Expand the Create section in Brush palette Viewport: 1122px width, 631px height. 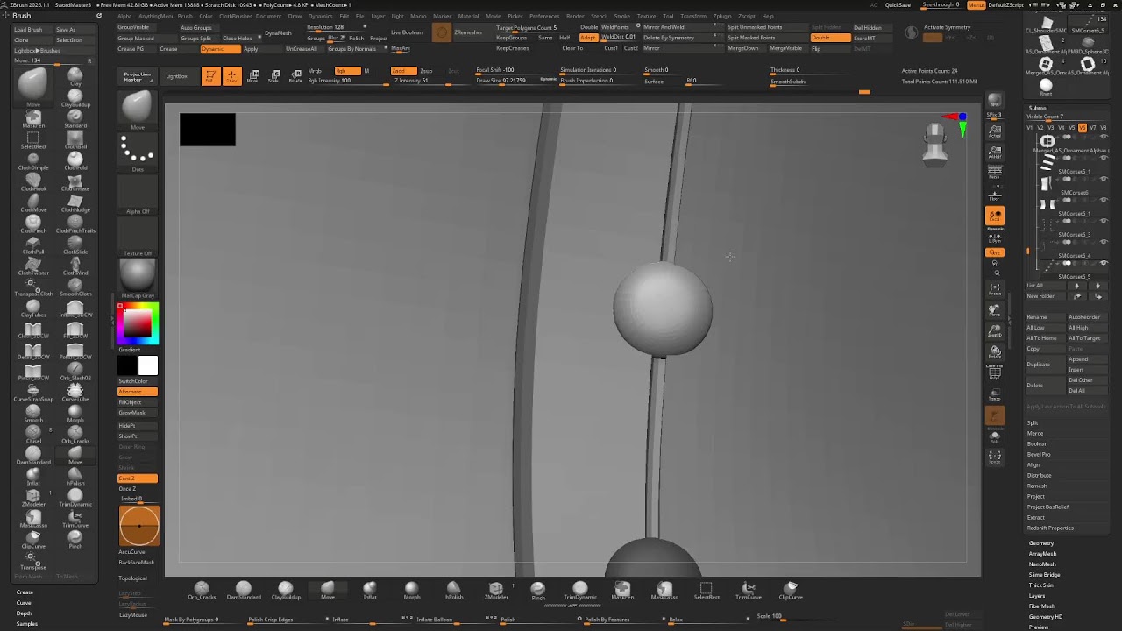[x=25, y=592]
